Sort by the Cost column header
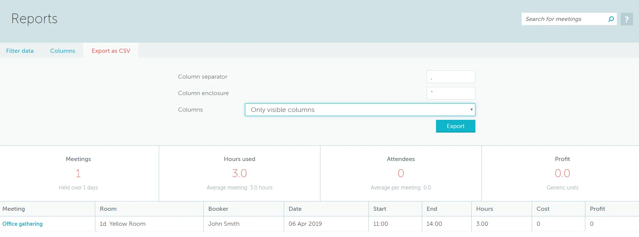 [543, 209]
